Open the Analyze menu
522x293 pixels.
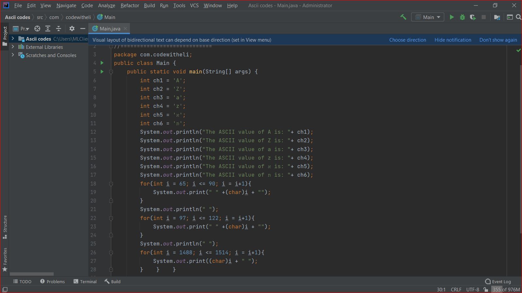pyautogui.click(x=106, y=5)
